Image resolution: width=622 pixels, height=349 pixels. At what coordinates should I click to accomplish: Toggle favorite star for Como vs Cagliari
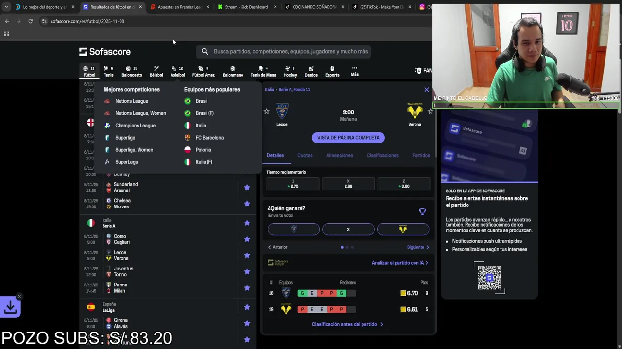click(x=247, y=239)
